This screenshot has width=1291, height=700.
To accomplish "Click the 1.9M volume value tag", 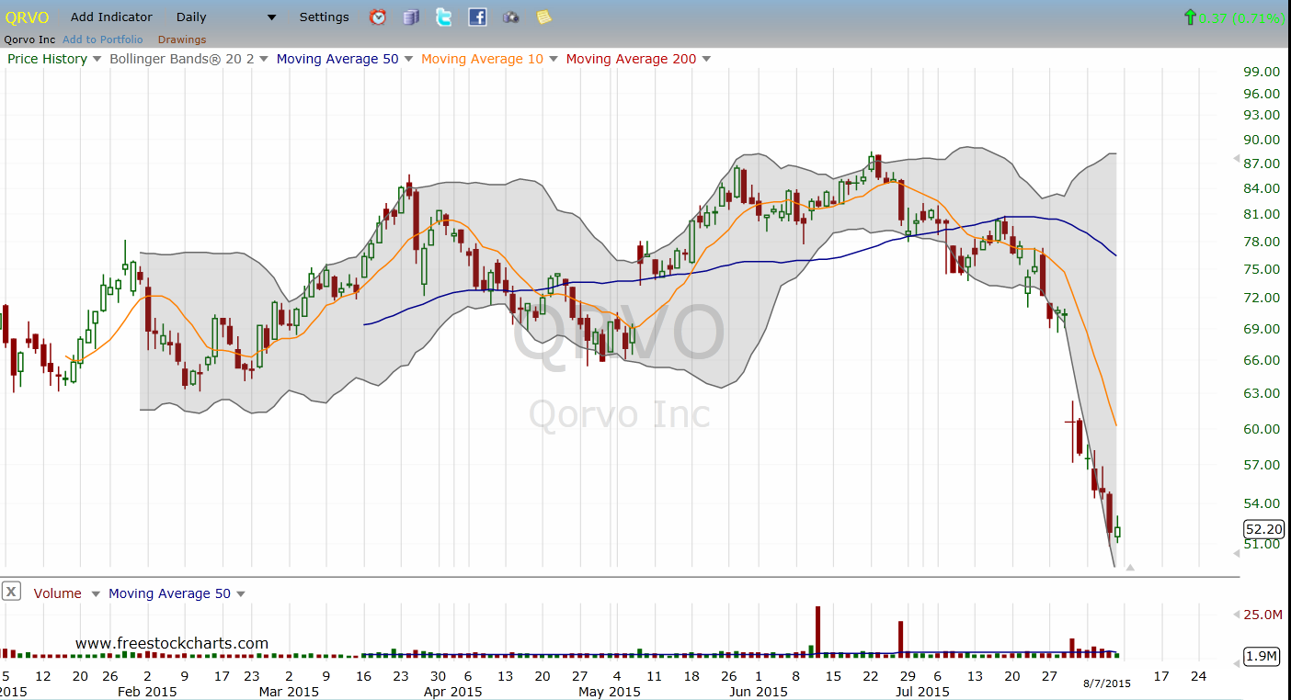I will (1262, 656).
